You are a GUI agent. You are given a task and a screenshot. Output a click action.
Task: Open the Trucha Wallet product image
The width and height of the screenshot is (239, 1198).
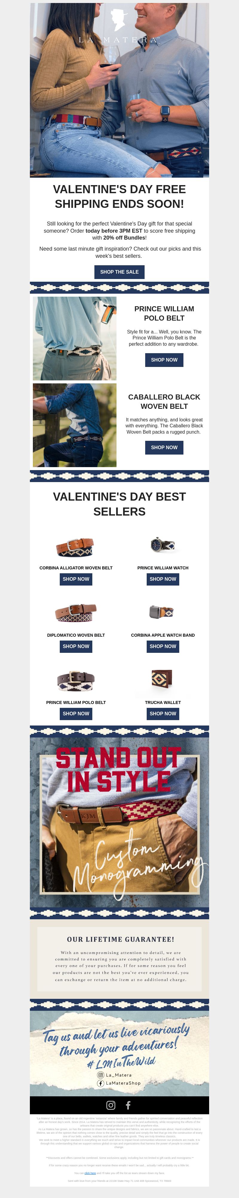pos(162,679)
